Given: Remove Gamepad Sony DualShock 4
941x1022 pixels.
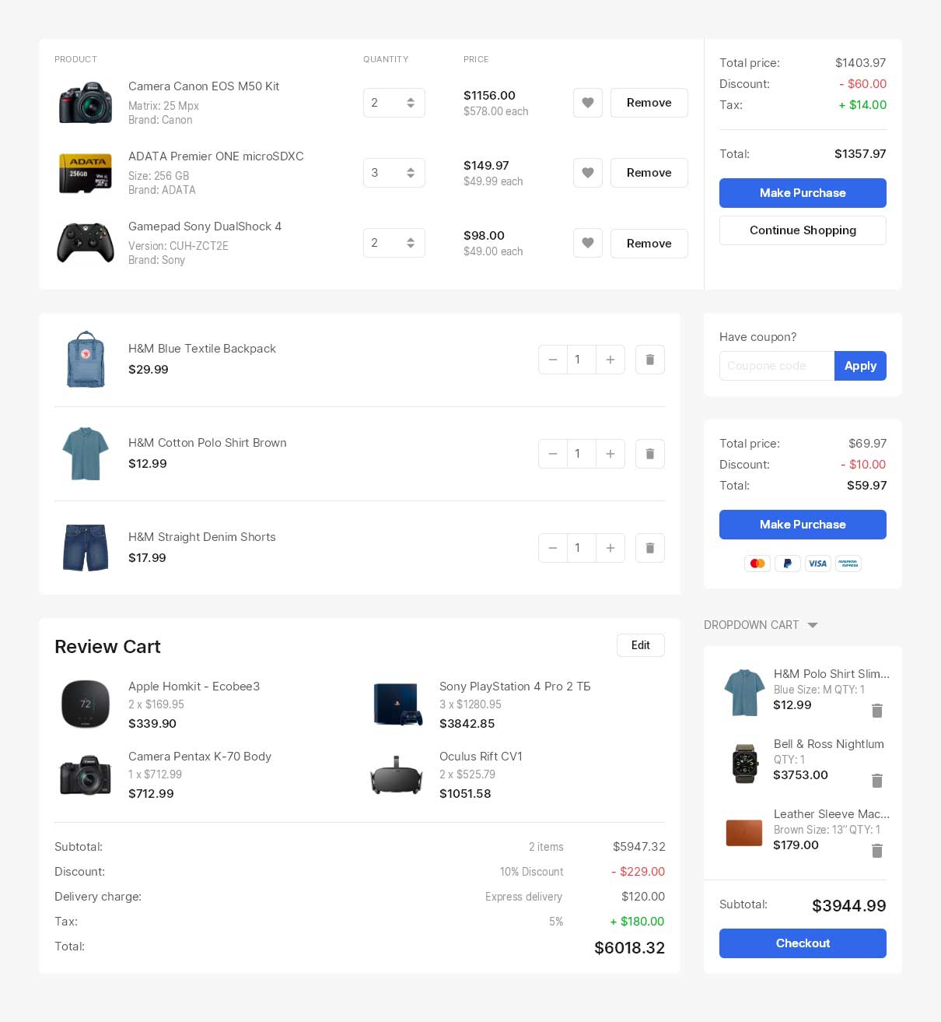Looking at the screenshot, I should (x=649, y=244).
